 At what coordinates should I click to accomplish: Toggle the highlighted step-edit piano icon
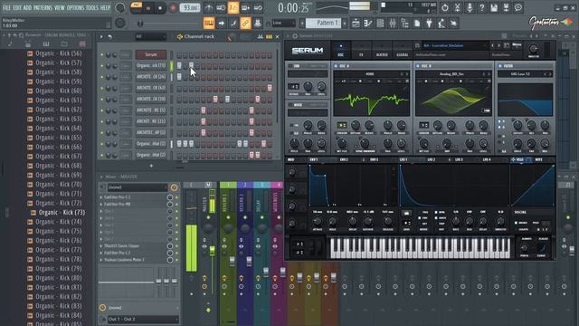coord(209,24)
